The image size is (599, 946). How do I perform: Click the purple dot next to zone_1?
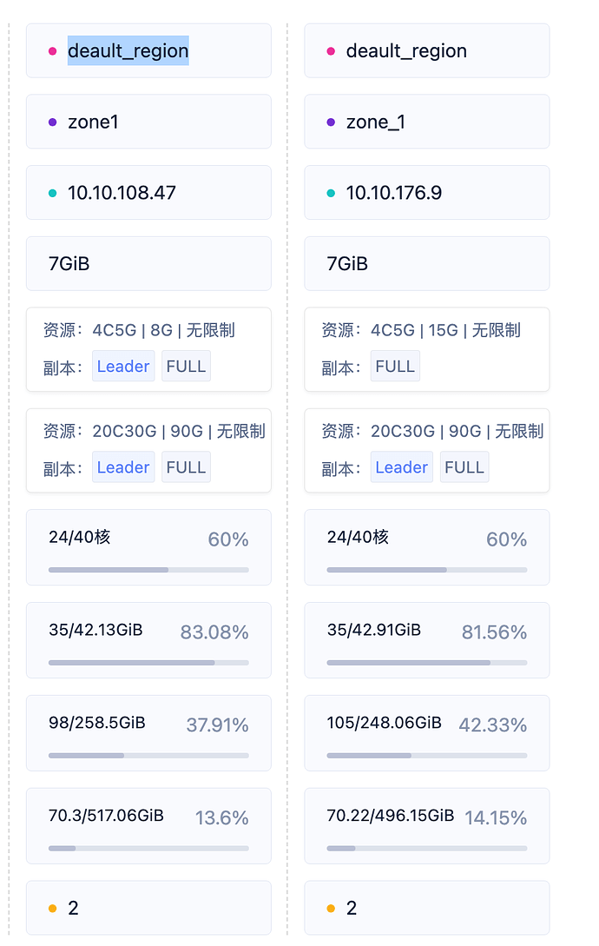pos(331,122)
